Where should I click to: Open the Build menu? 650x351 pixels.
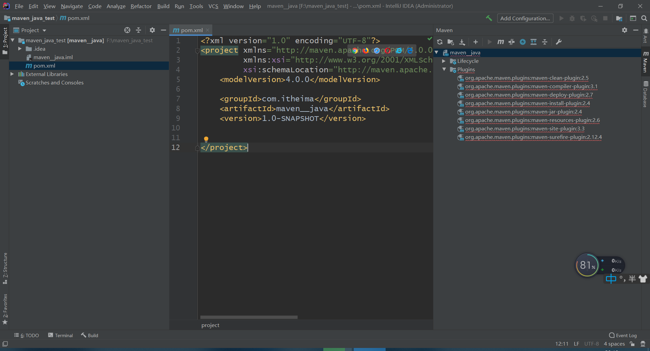point(163,6)
